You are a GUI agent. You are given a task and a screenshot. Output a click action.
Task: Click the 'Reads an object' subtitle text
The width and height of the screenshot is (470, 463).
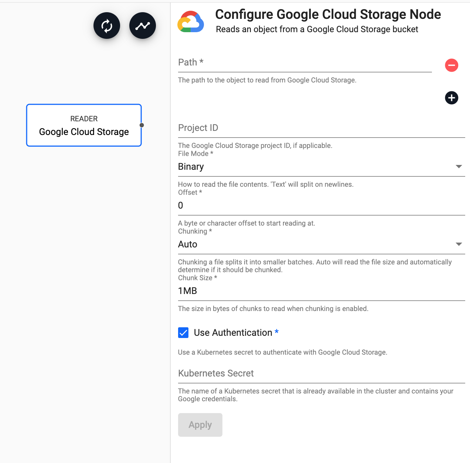317,29
